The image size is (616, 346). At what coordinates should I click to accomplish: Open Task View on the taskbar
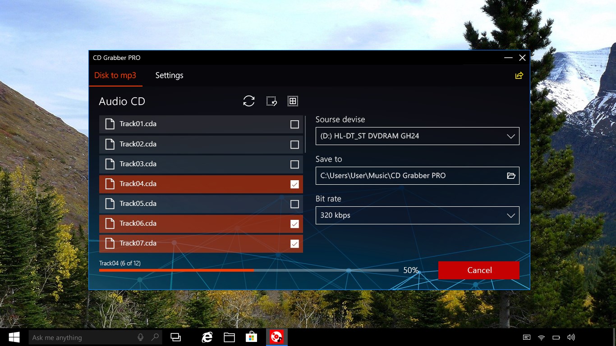(x=175, y=337)
